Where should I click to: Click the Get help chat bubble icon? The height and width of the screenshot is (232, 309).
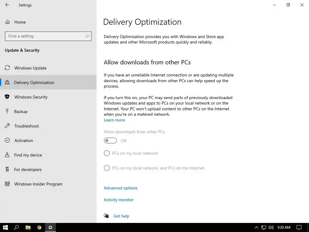pyautogui.click(x=106, y=216)
